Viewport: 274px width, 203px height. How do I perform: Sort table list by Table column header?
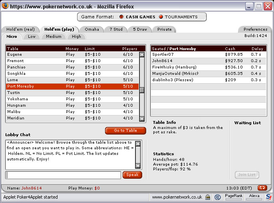pos(13,49)
